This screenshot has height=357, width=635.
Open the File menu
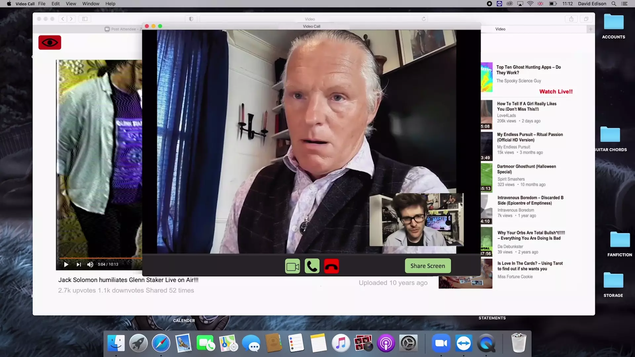[x=42, y=4]
